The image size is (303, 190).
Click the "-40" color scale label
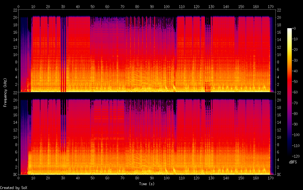(295, 71)
